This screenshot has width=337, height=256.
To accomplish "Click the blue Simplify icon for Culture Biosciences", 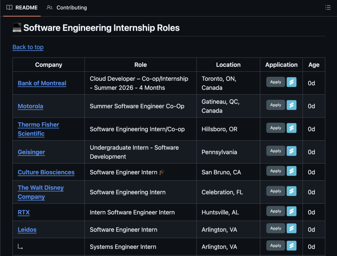I will [291, 171].
